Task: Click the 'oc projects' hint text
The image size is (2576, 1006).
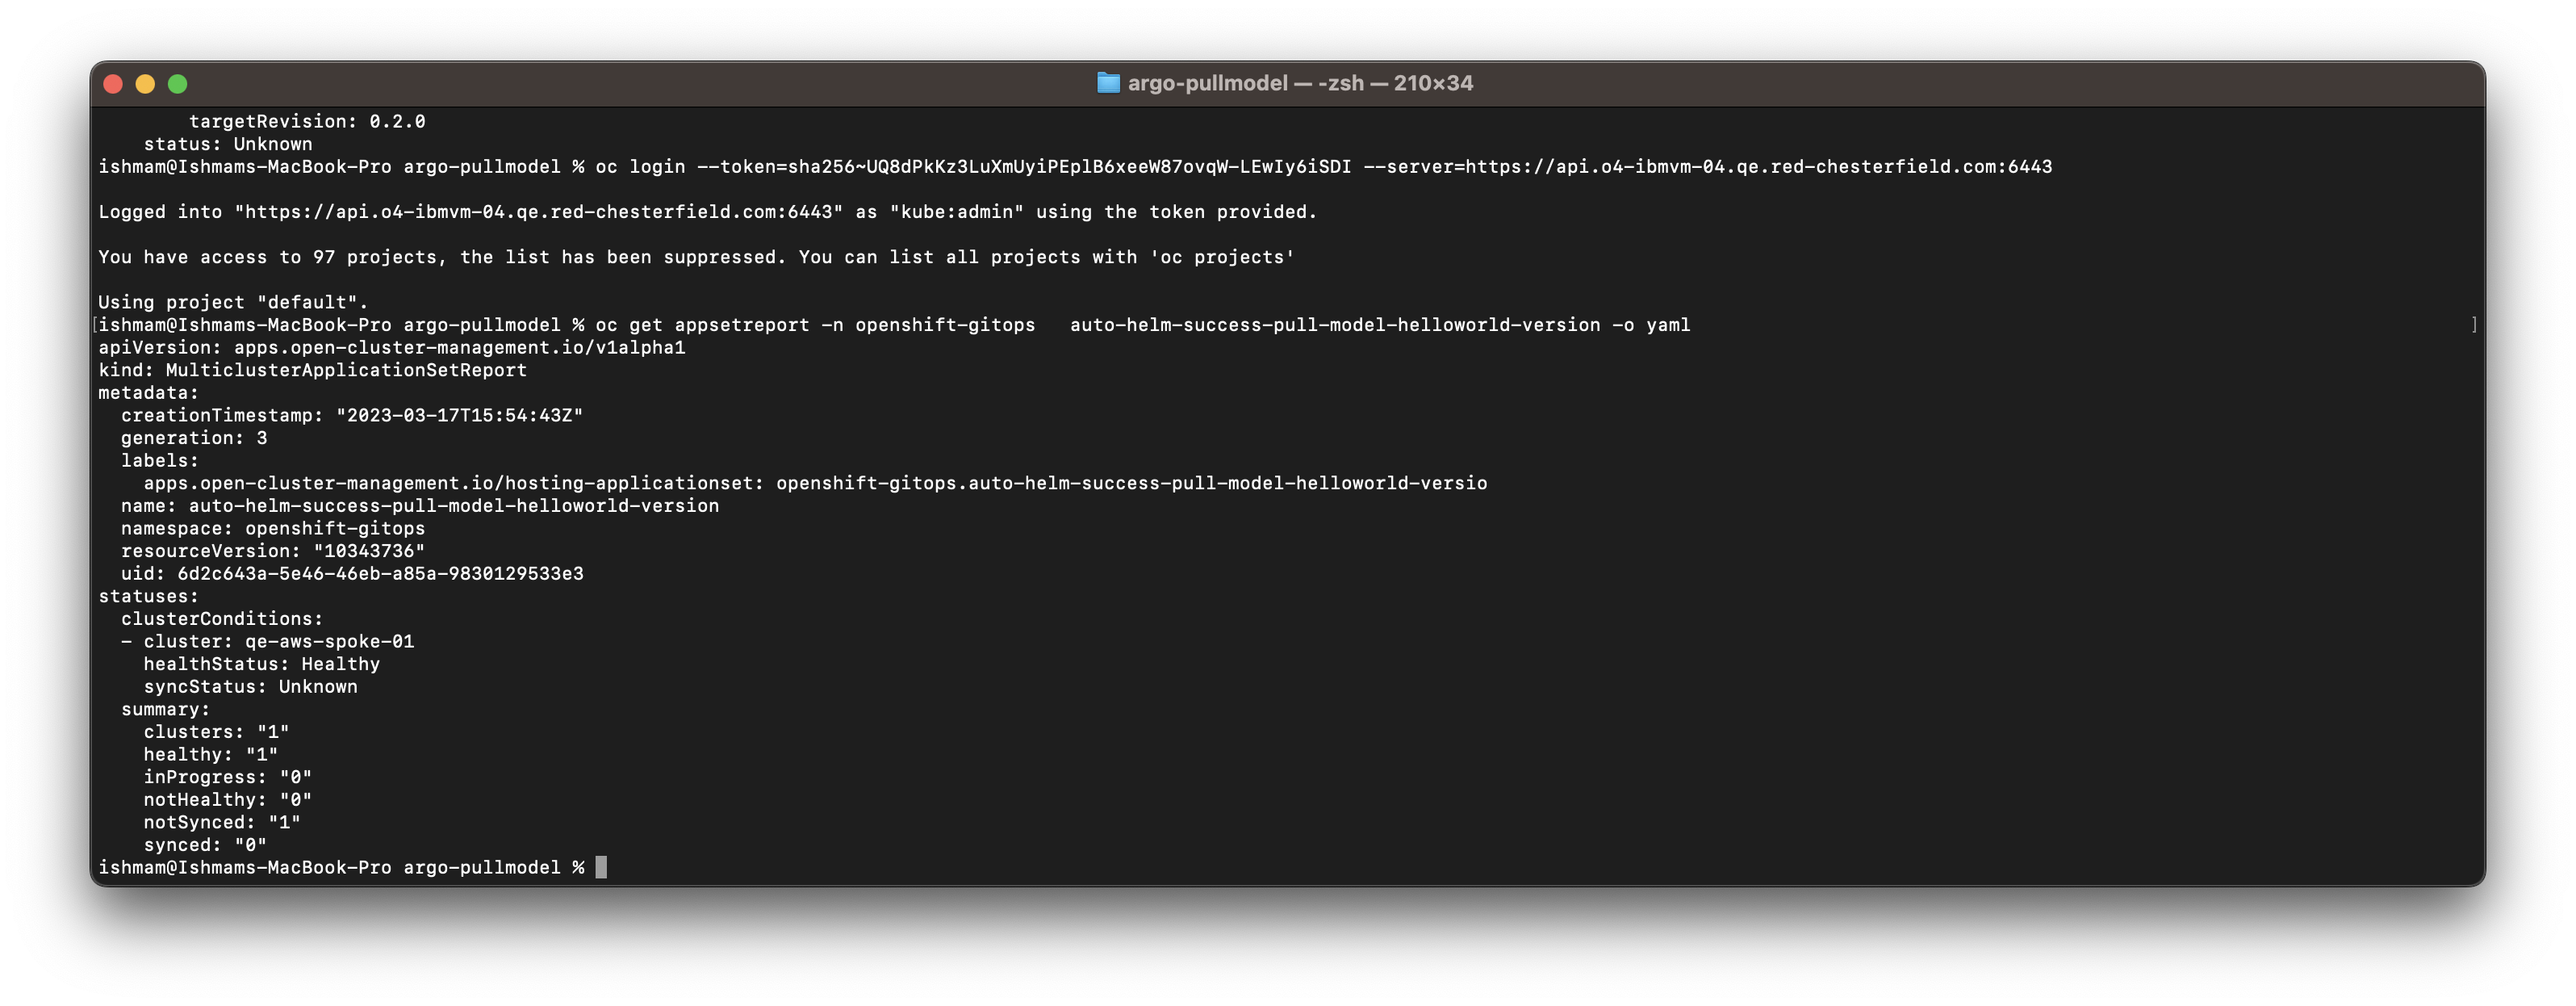Action: (x=1221, y=257)
